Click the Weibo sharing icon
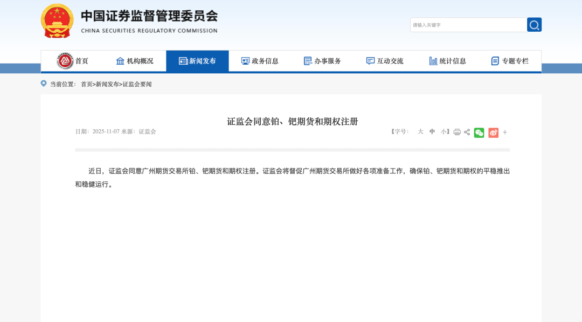Screen dimensions: 582x322 pyautogui.click(x=493, y=132)
